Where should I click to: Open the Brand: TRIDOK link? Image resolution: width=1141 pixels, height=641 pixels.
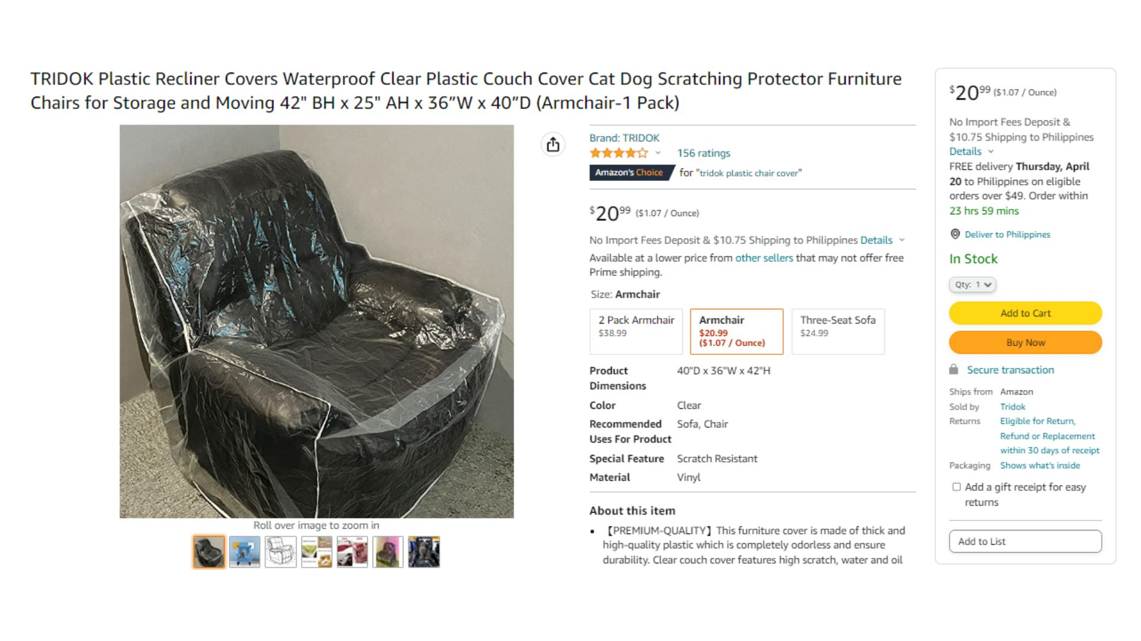click(x=624, y=138)
